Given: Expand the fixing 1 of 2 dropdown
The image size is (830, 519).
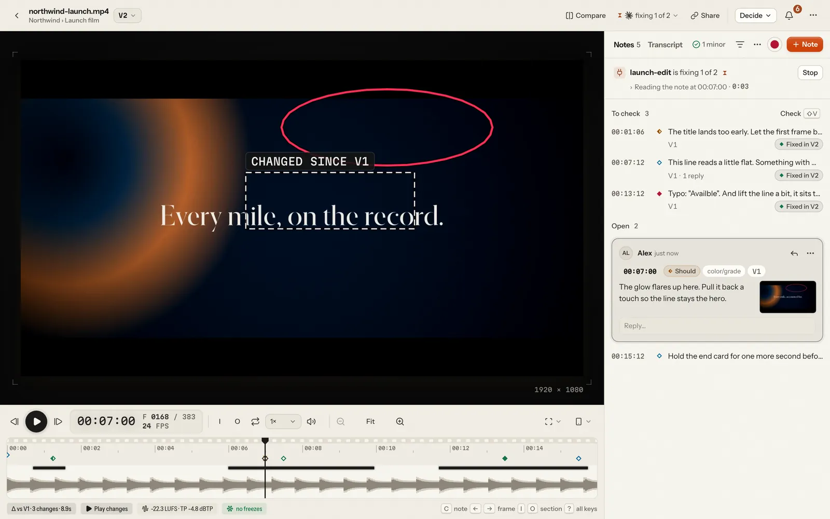Looking at the screenshot, I should (x=648, y=16).
